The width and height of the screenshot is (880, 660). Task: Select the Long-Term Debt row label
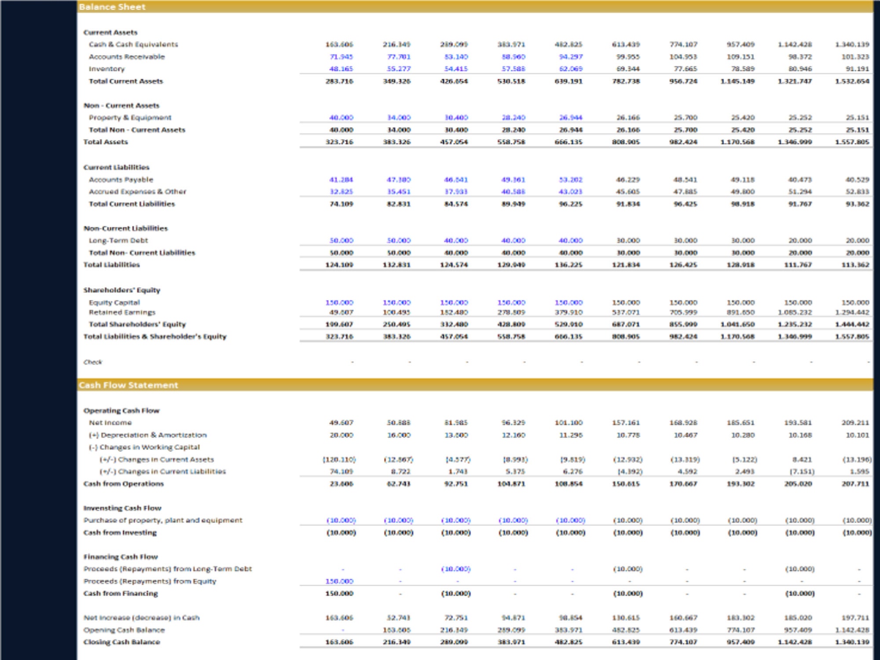119,241
